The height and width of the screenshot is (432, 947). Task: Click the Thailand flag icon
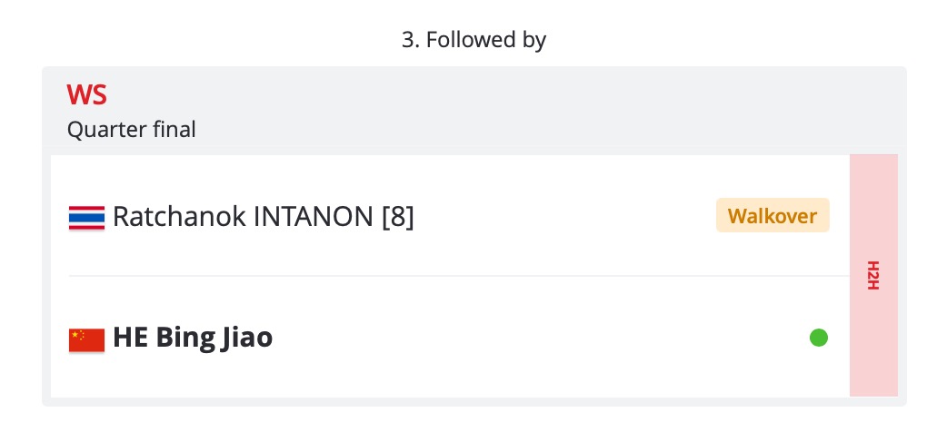86,217
